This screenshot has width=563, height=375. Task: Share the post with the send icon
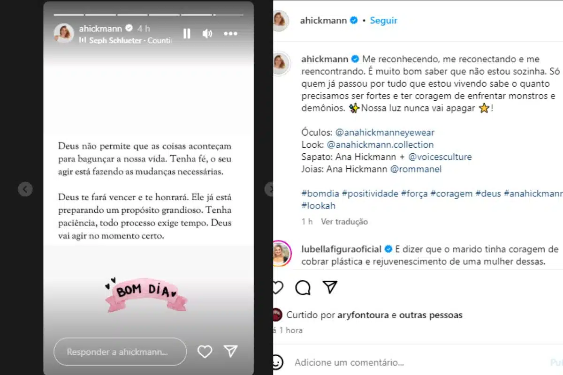coord(330,287)
